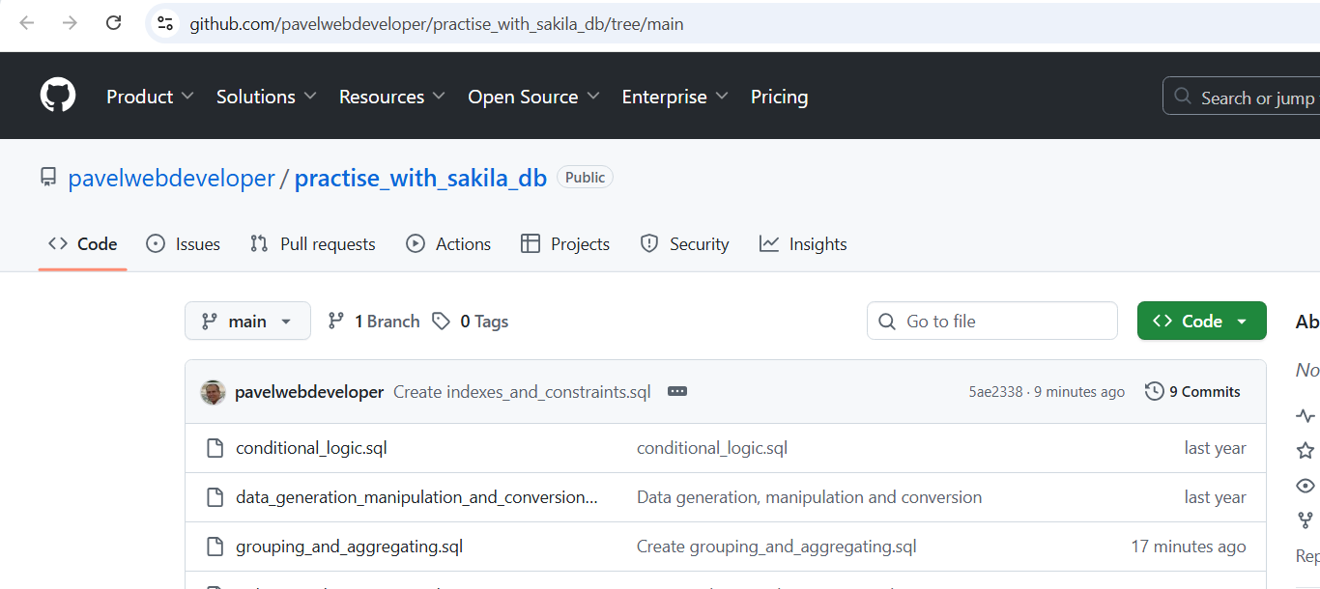This screenshot has height=589, width=1320.
Task: Click the browser address bar URL
Action: pos(436,23)
